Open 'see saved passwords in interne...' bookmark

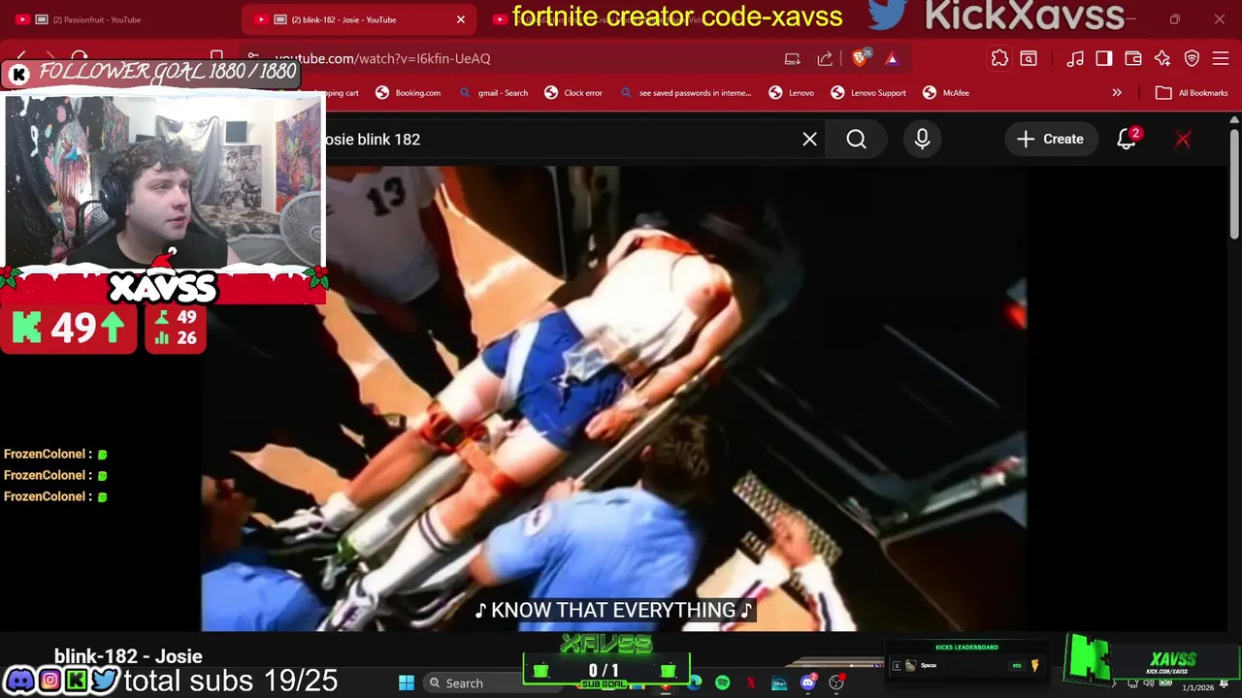685,93
